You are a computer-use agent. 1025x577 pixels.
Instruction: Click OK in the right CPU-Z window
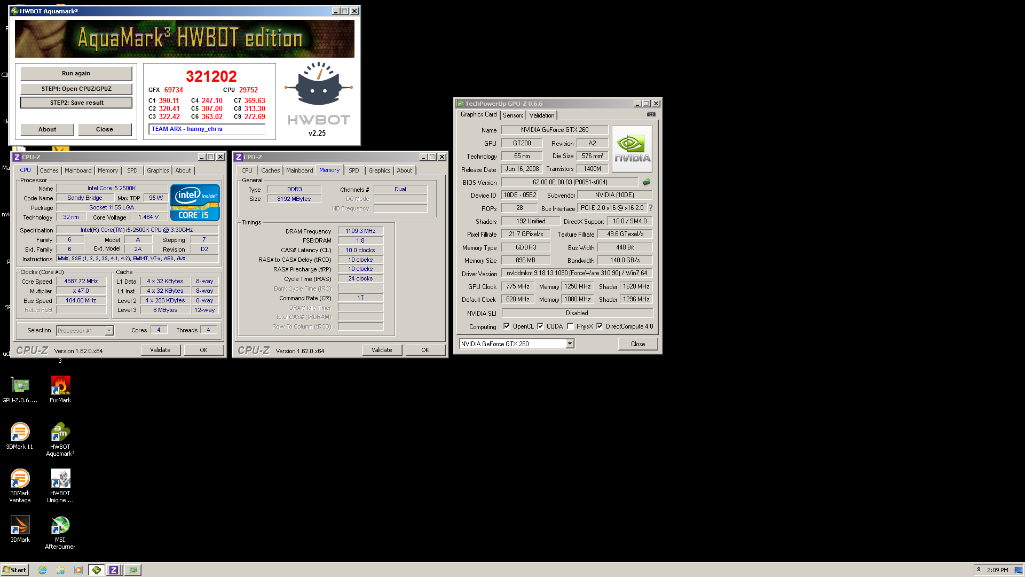425,350
